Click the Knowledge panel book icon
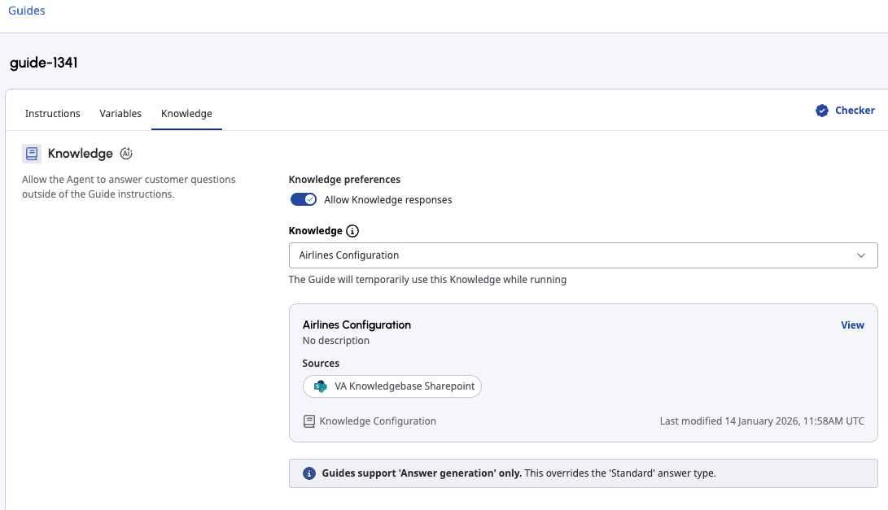888x510 pixels. (x=32, y=153)
